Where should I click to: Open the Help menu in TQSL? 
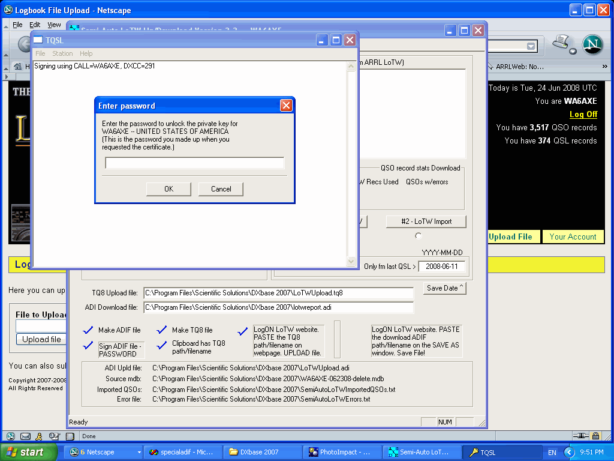86,53
